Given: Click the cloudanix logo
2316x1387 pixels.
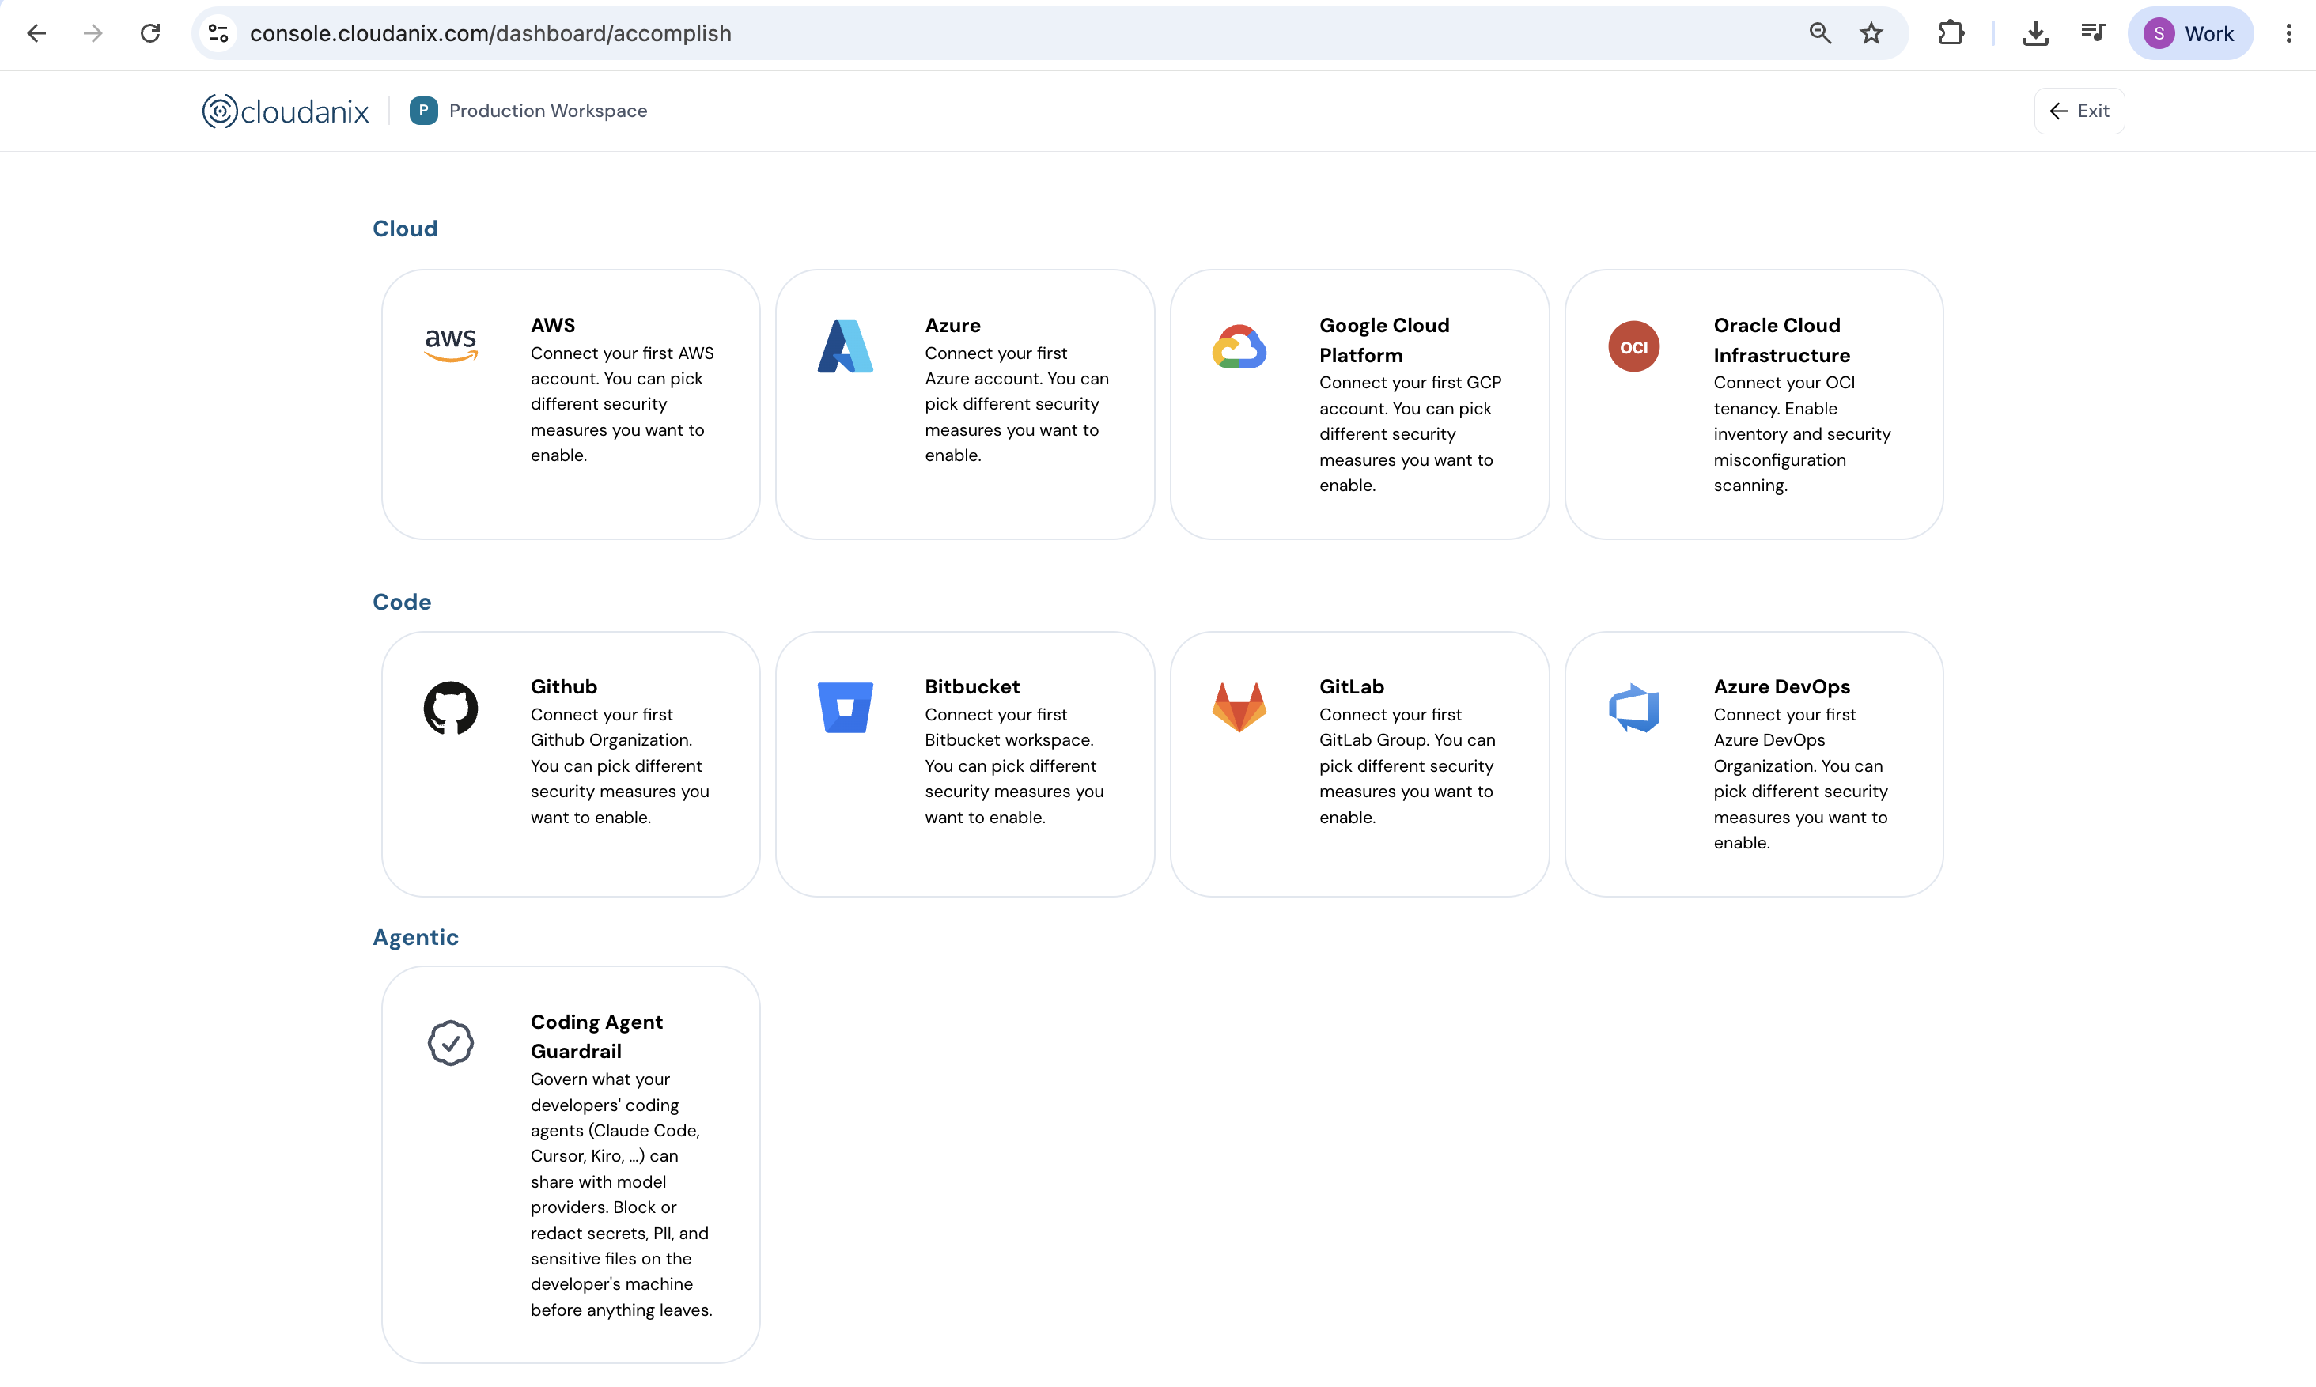Looking at the screenshot, I should (x=285, y=111).
